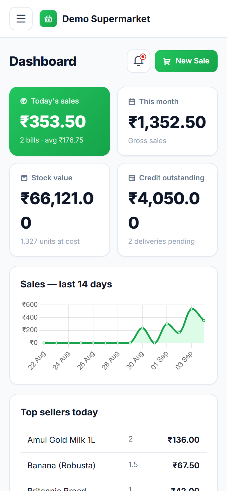Viewport: 227px width, 491px height.
Task: Click the last data point on the chart
Action: (x=204, y=321)
